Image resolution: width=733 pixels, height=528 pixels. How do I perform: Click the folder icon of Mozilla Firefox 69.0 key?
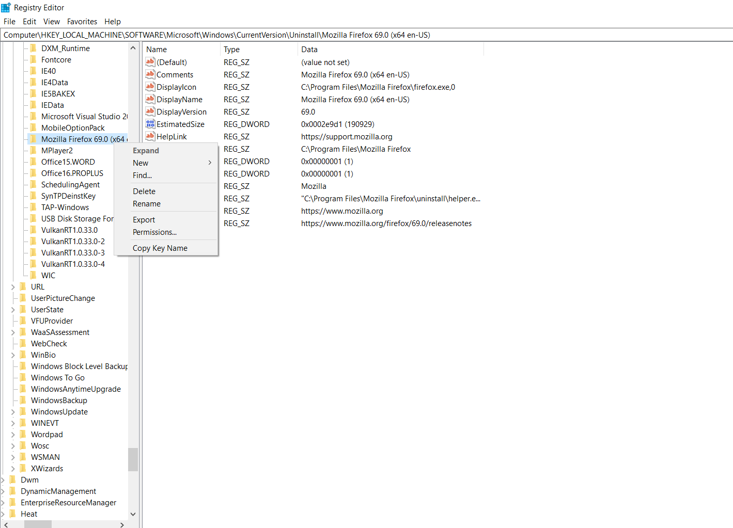pos(33,139)
